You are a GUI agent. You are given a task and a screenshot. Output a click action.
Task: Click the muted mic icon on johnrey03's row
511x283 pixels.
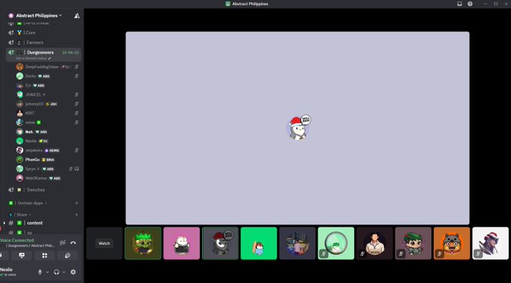pos(76,104)
